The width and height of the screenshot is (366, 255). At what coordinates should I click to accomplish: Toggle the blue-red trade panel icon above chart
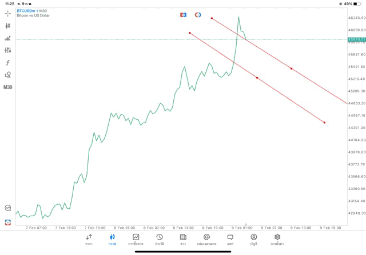pyautogui.click(x=183, y=15)
